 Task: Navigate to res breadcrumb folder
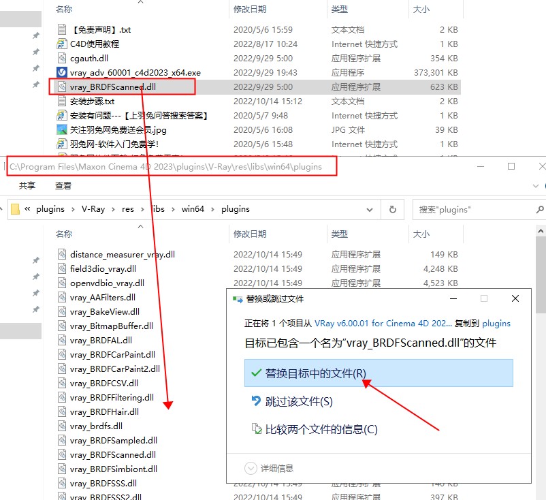click(x=128, y=209)
